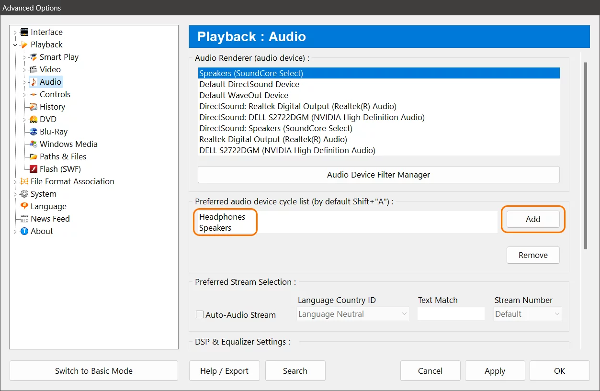
Task: Collapse the Playback tree node
Action: click(15, 45)
